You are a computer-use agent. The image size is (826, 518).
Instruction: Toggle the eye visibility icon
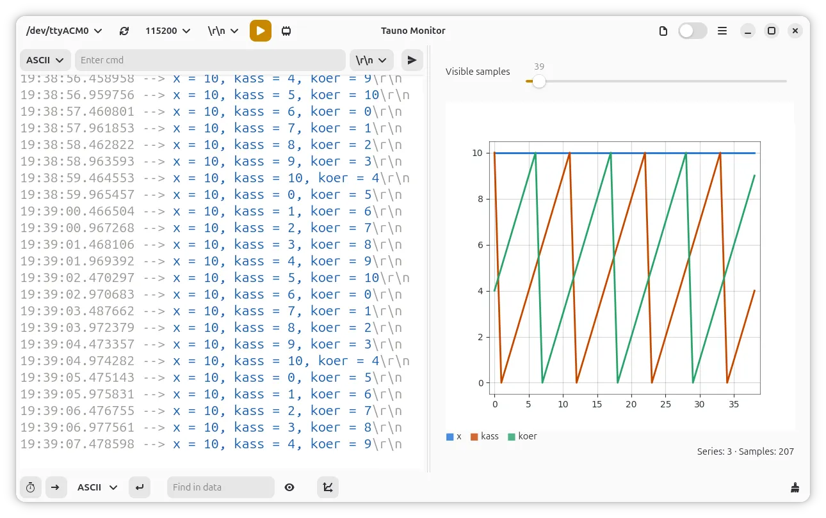coord(289,487)
